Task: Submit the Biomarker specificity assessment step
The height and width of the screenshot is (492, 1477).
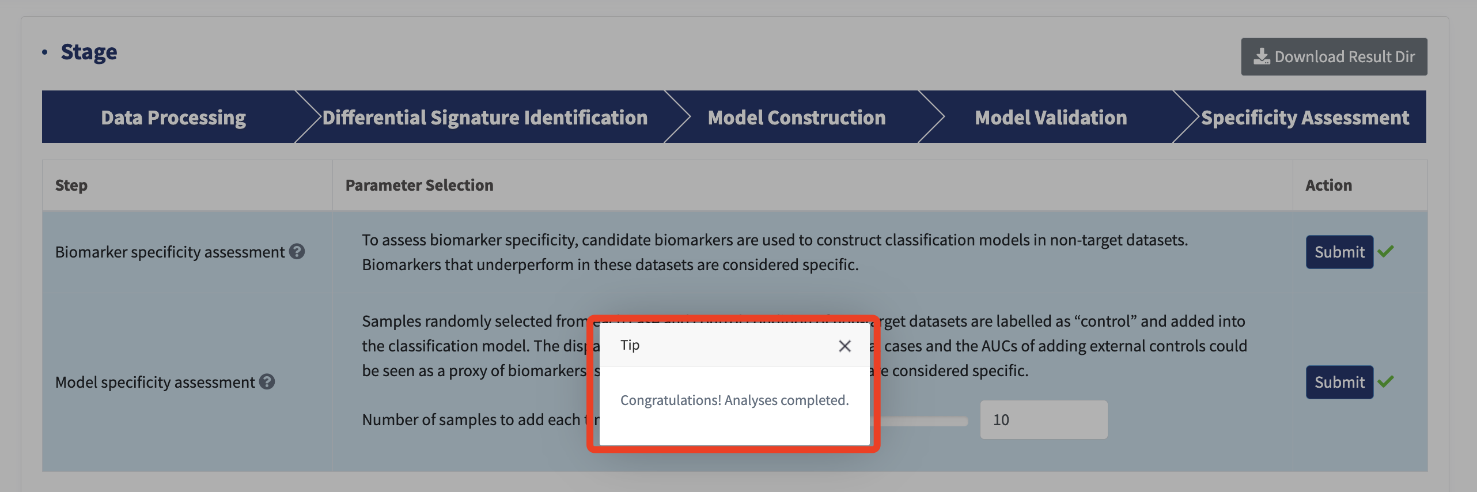Action: (x=1339, y=252)
